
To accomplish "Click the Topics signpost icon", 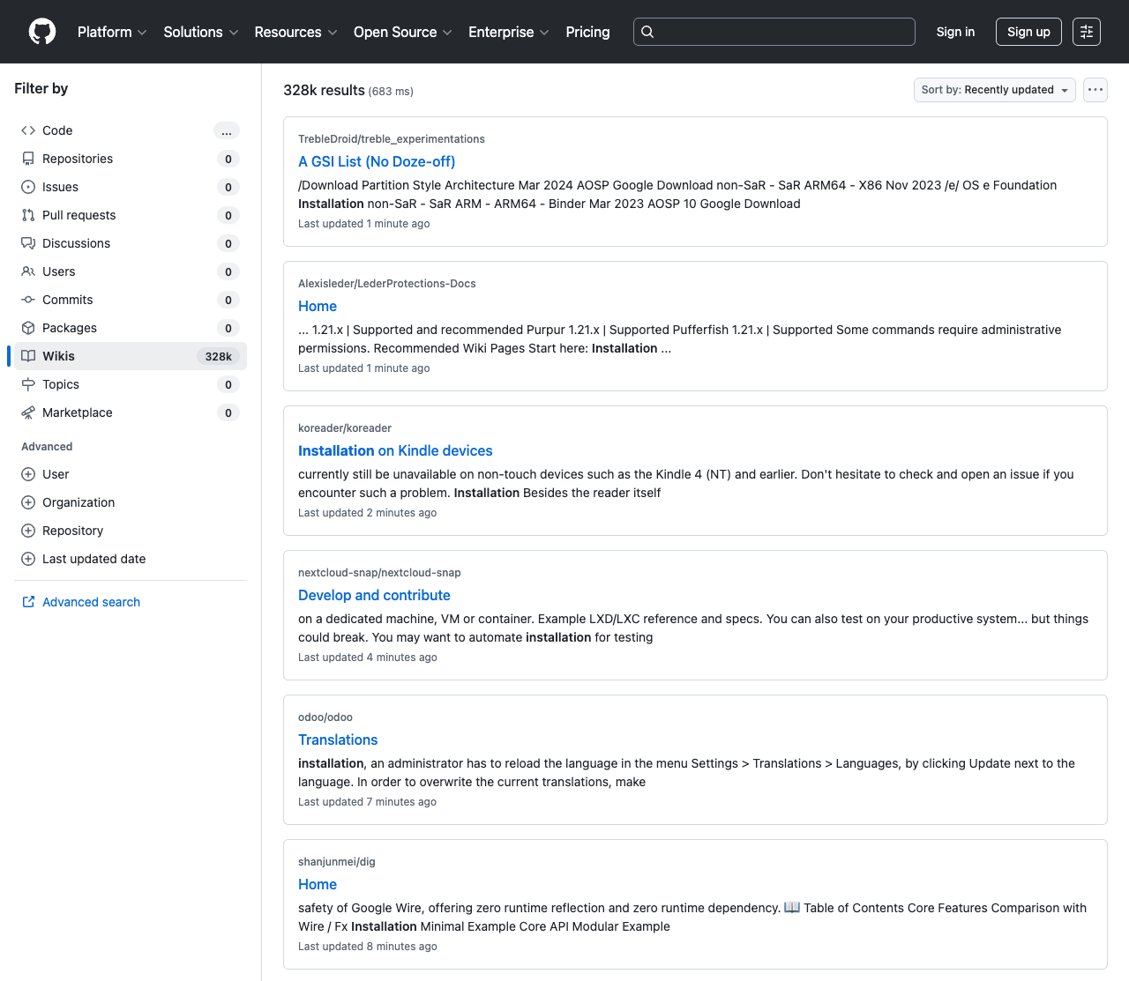I will 28,384.
